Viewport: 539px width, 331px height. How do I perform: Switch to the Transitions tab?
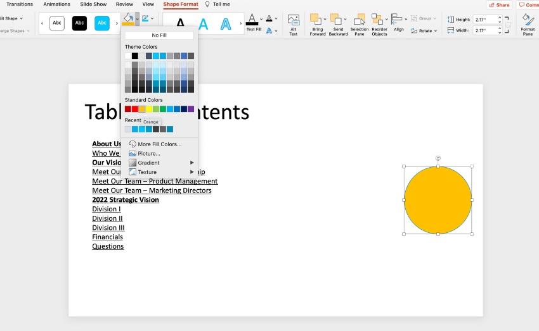(x=20, y=4)
